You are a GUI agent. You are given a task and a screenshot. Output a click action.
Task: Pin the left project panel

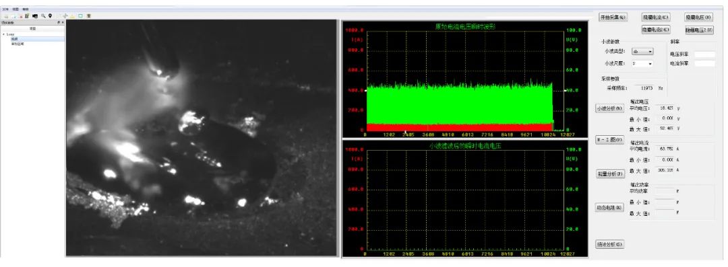click(59, 22)
